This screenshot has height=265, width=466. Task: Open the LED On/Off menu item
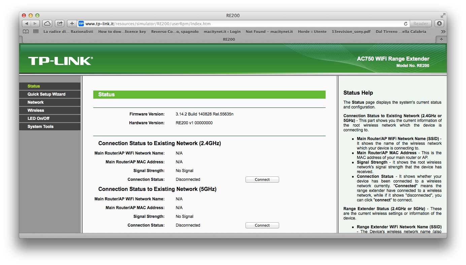pos(50,119)
